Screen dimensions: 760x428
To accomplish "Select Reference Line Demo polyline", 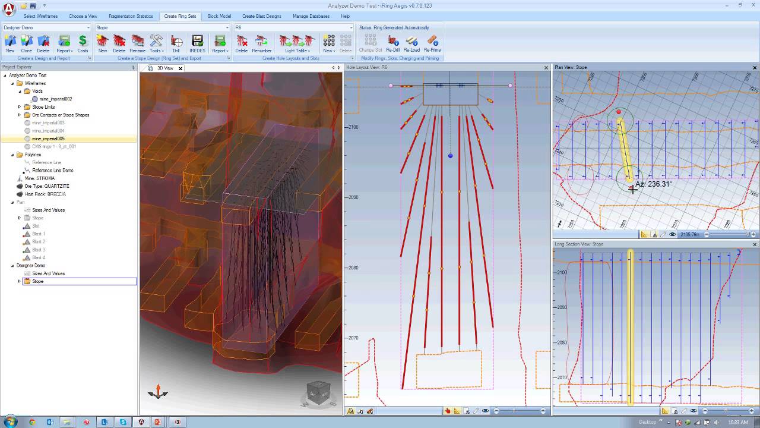I will pyautogui.click(x=53, y=170).
